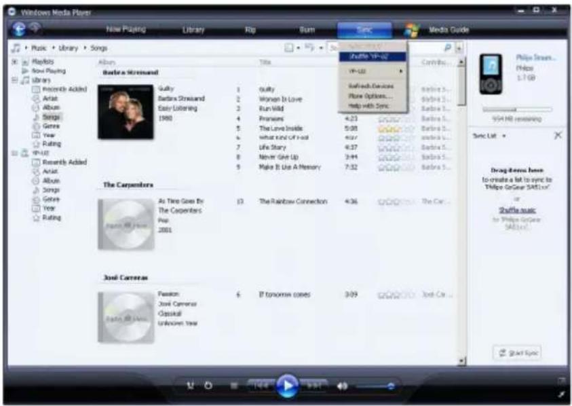572x406 pixels.
Task: Click the Stop button
Action: (x=234, y=386)
